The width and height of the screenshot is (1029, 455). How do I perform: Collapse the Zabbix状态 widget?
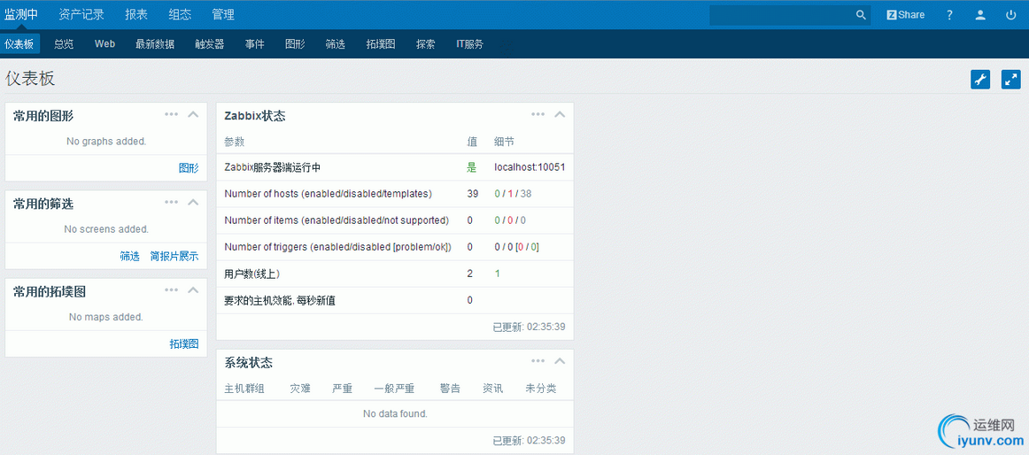(560, 114)
